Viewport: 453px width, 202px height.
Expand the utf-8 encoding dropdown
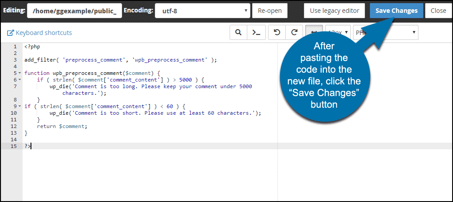(x=202, y=11)
